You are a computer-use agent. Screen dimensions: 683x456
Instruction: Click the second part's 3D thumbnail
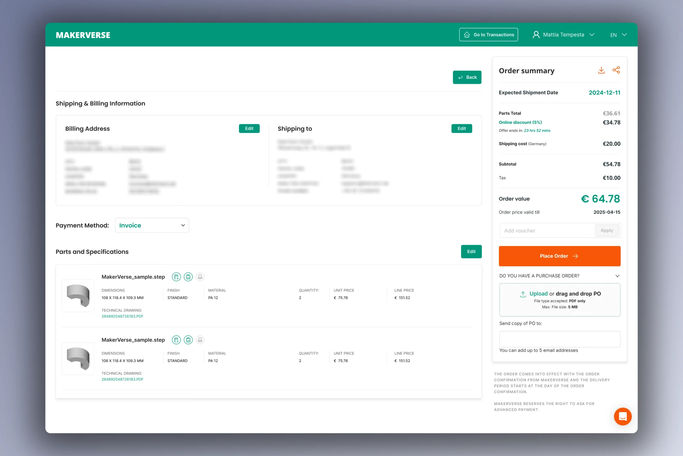click(x=78, y=358)
